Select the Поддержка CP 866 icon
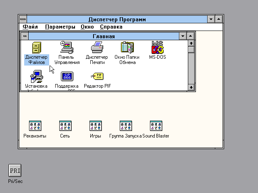Viewport: 258px width, 193px height. coord(67,76)
